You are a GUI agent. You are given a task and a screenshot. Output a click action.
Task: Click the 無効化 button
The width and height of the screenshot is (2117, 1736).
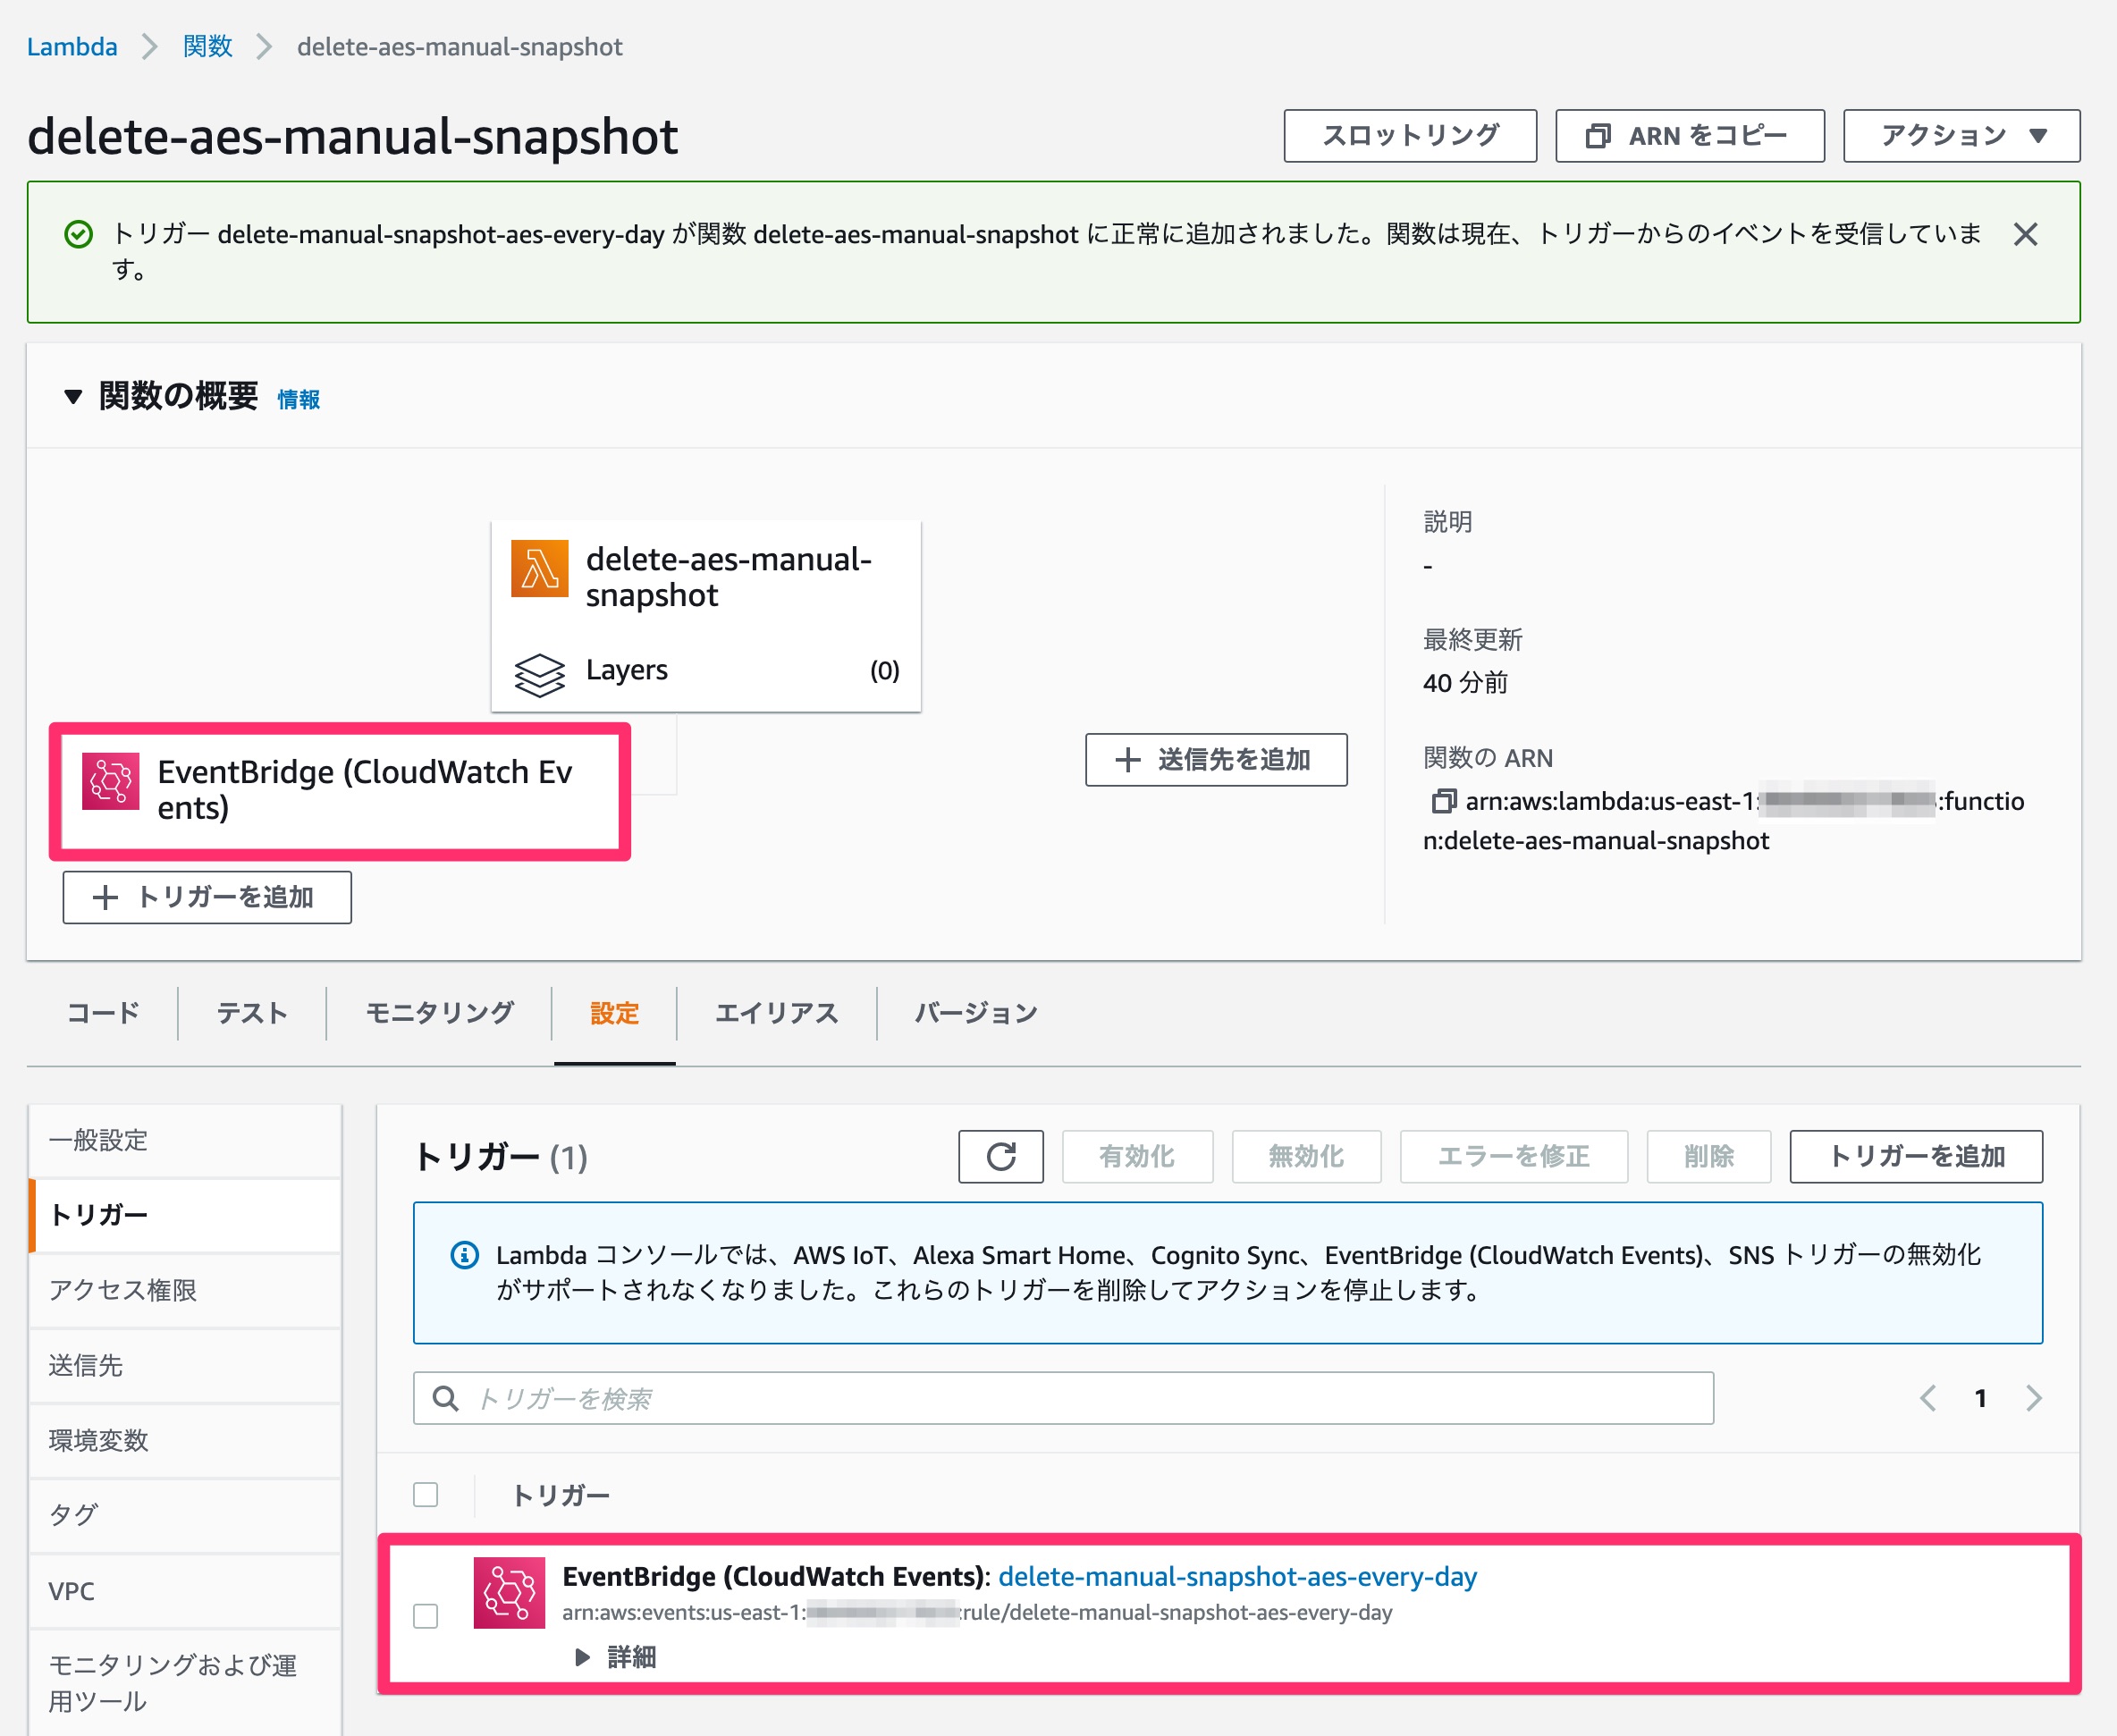(x=1306, y=1157)
